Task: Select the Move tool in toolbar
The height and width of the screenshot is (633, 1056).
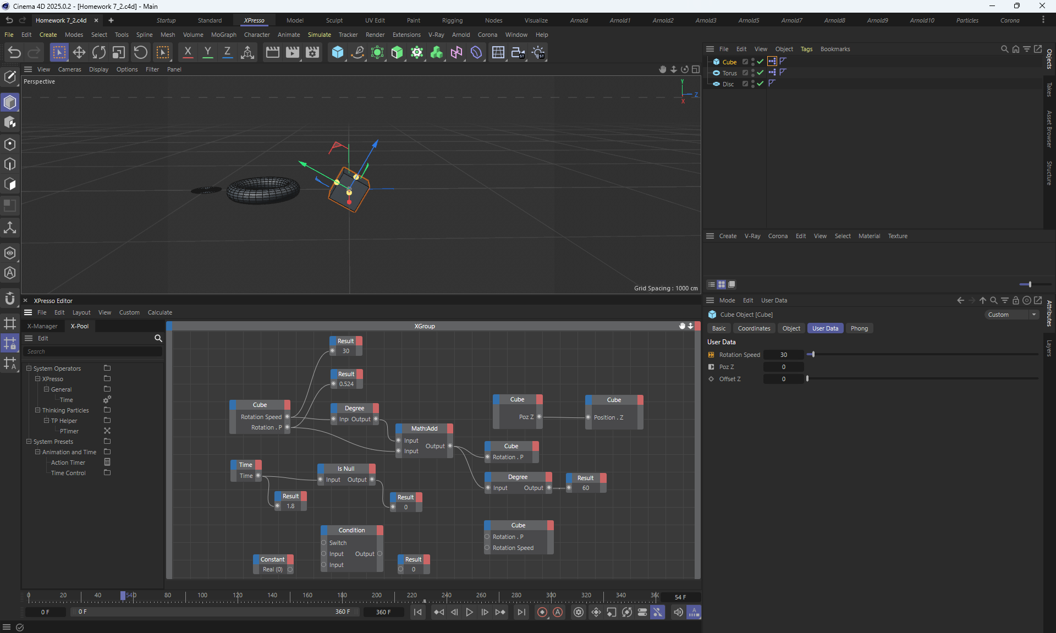Action: (x=79, y=53)
